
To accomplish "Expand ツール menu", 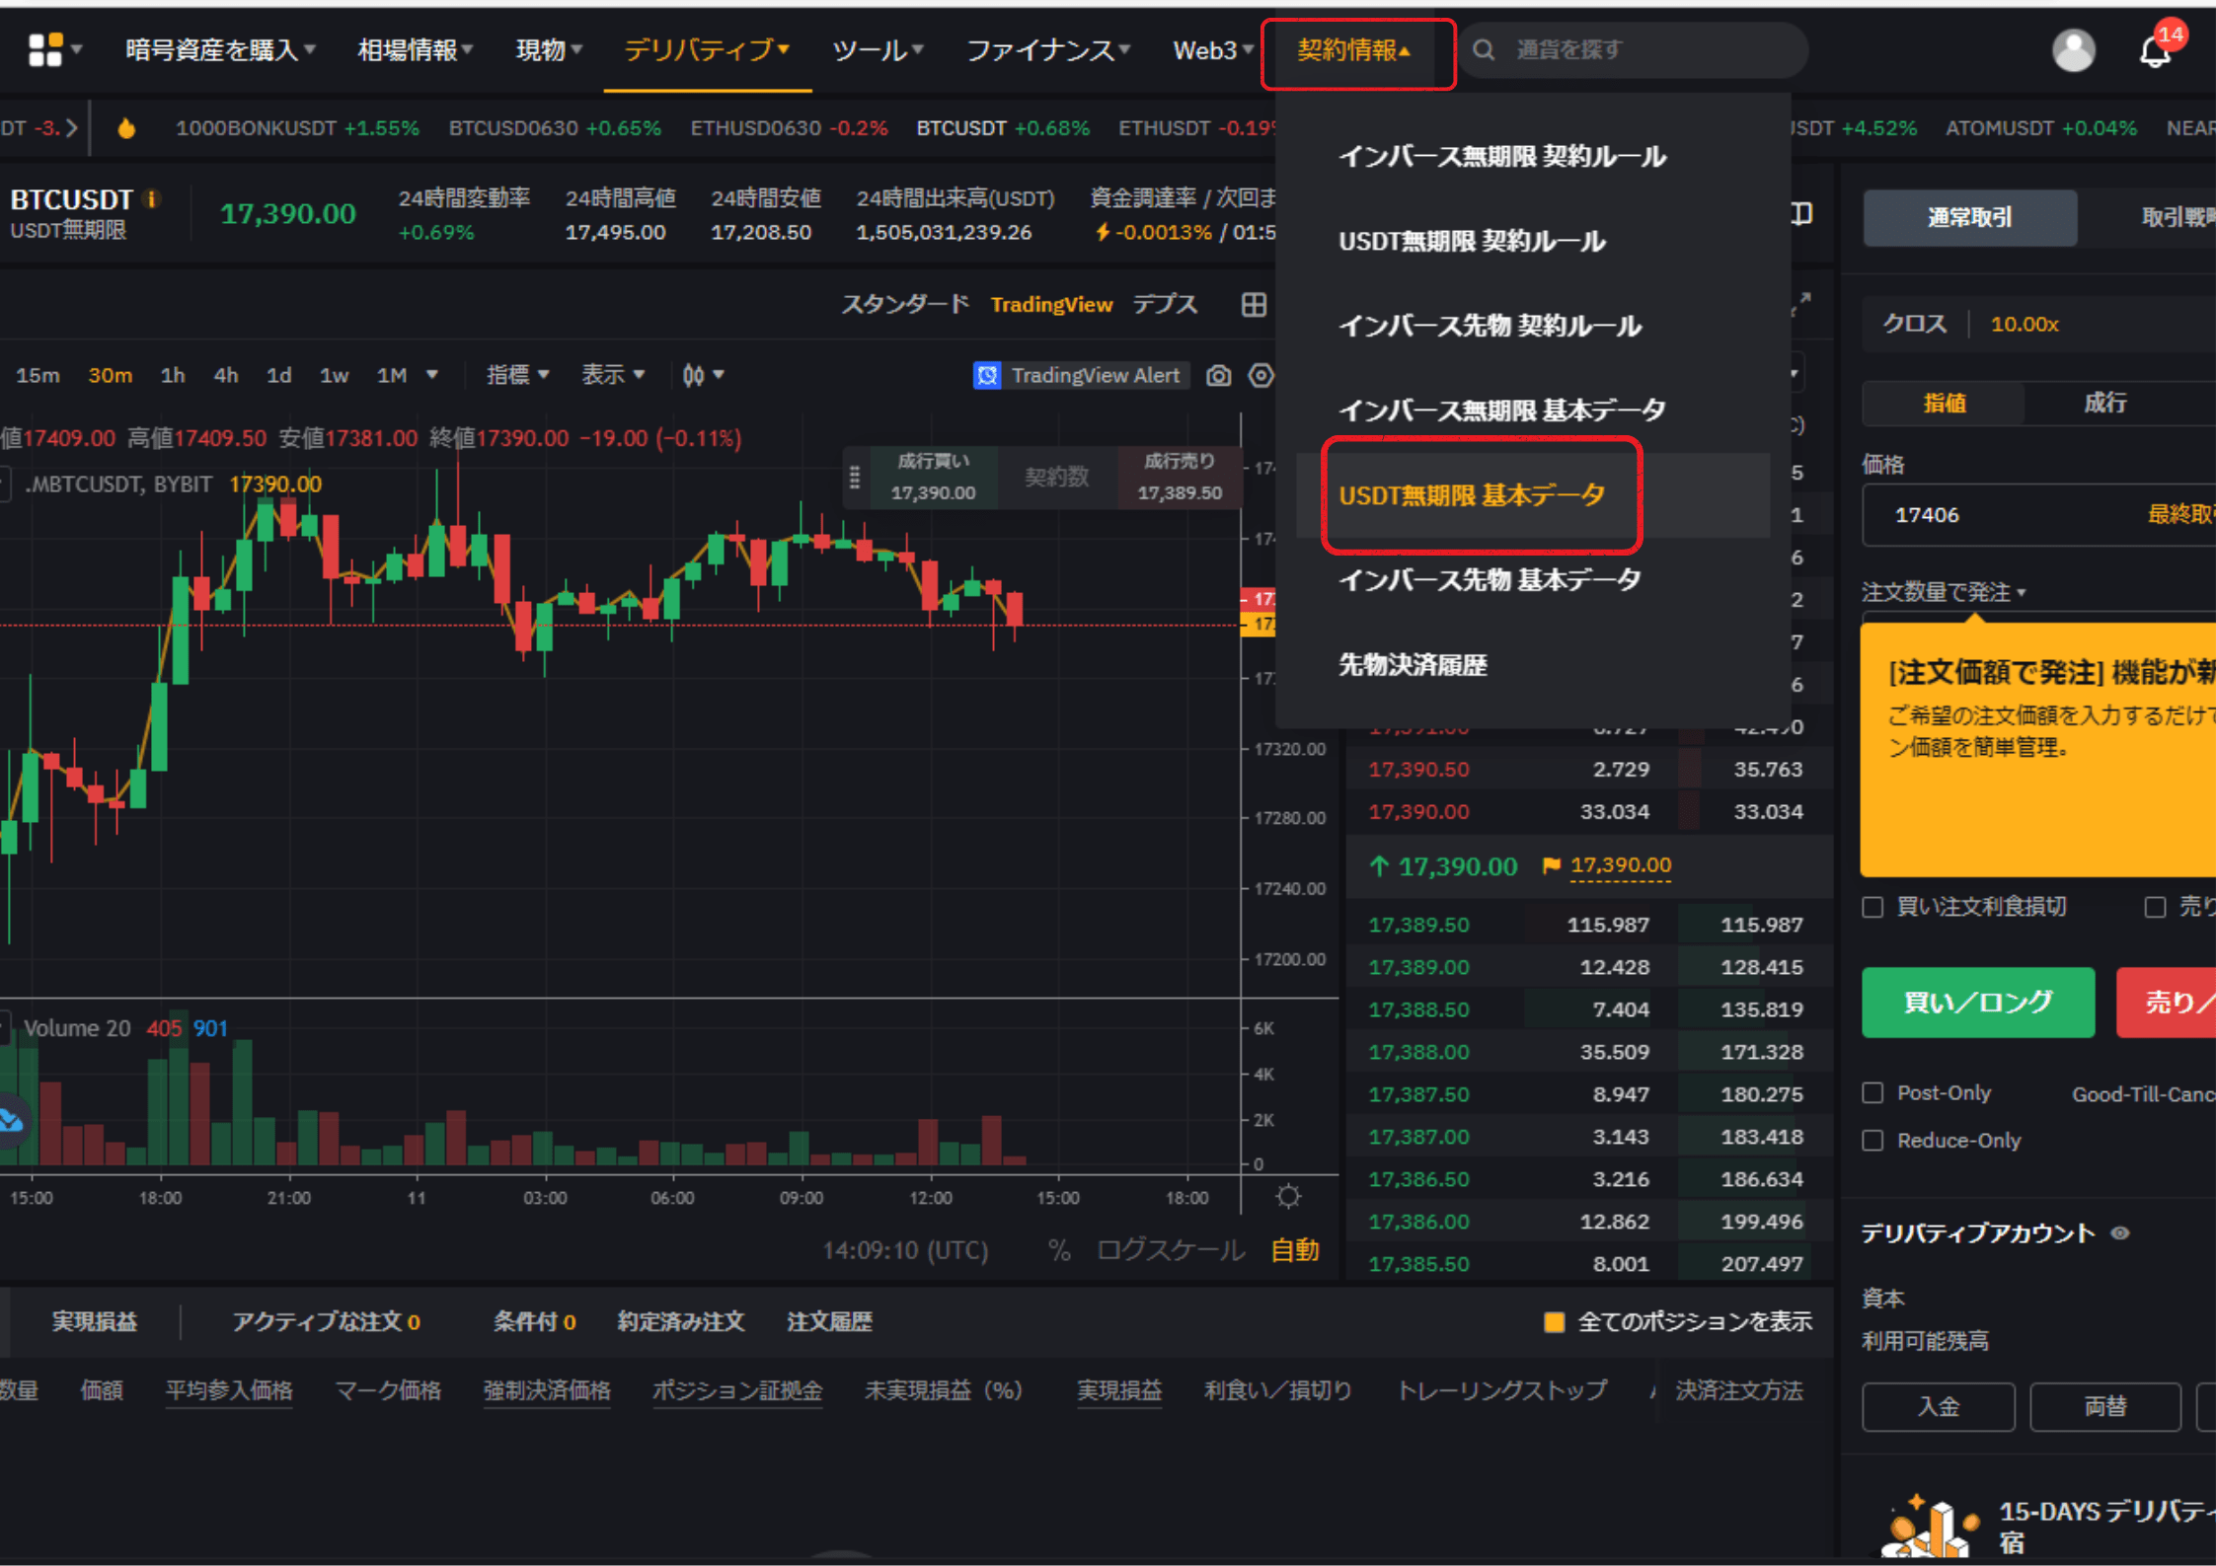I will click(x=878, y=49).
